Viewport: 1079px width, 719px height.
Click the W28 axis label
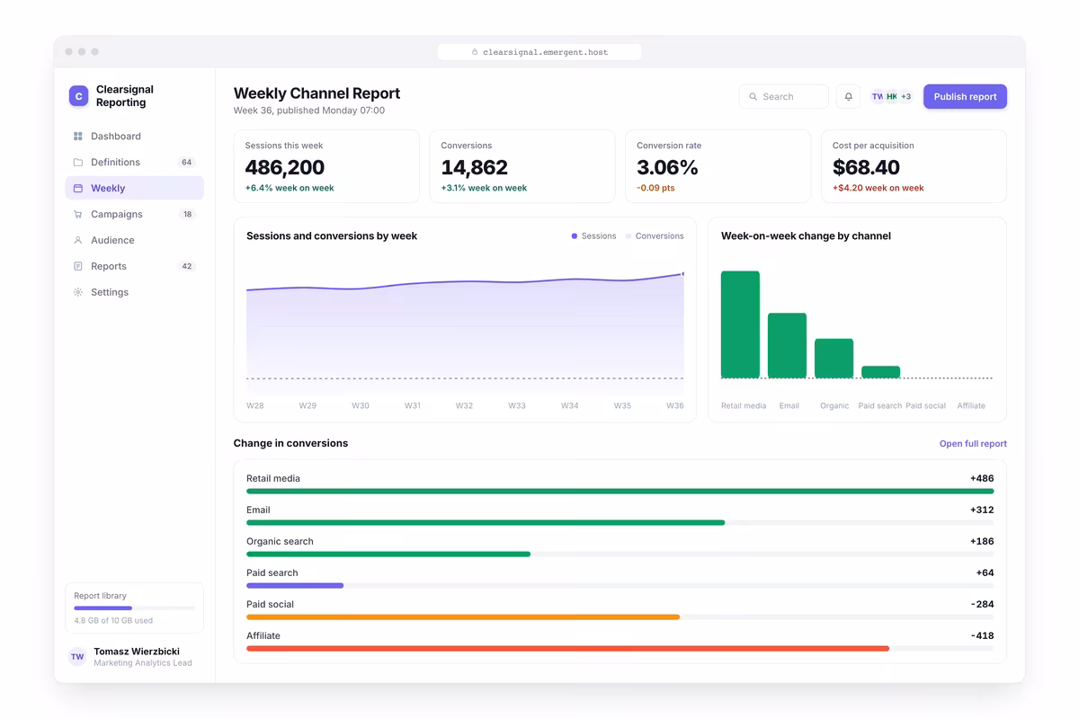[255, 406]
